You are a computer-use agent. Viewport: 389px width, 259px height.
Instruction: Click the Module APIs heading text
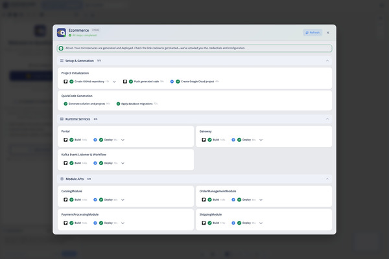(x=75, y=179)
